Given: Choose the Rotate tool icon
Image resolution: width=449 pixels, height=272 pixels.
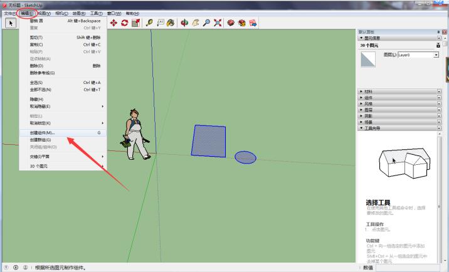Looking at the screenshot, I should pos(124,23).
